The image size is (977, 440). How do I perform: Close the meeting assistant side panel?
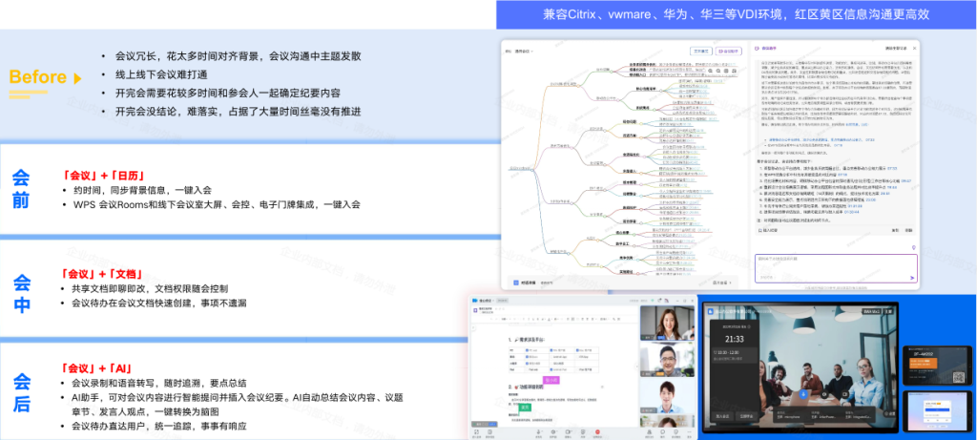click(x=915, y=48)
